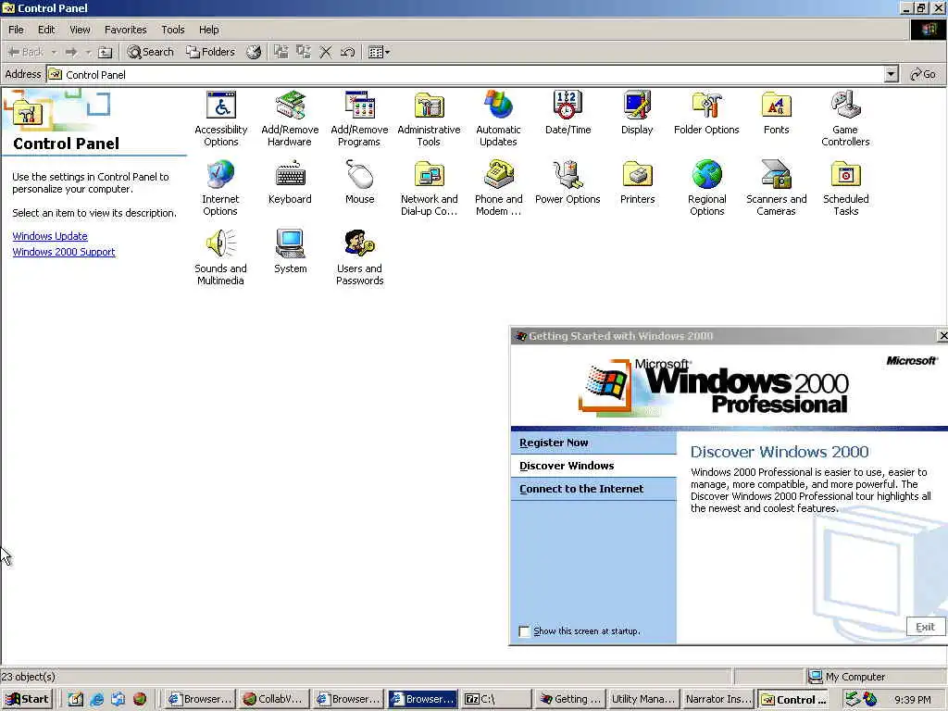Viewport: 948px width, 711px height.
Task: Click the Delete toolbar icon
Action: [x=326, y=52]
